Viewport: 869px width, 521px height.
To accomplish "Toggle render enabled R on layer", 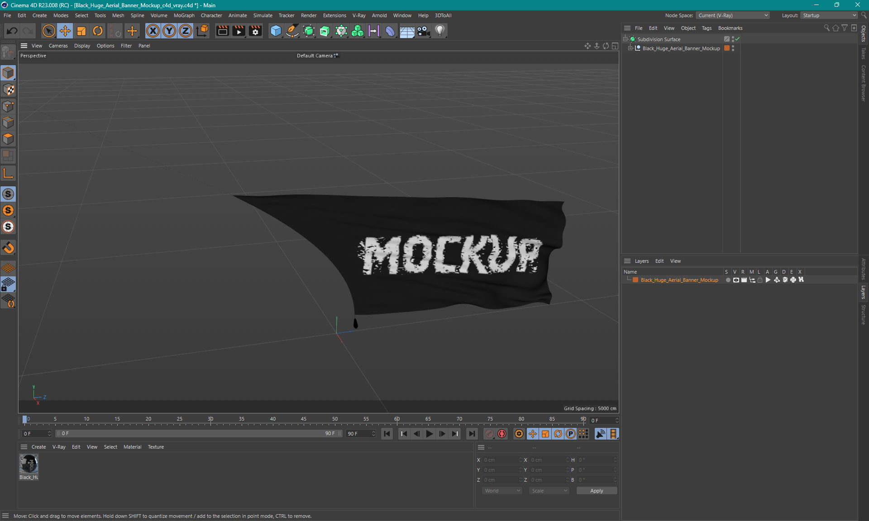I will [742, 280].
